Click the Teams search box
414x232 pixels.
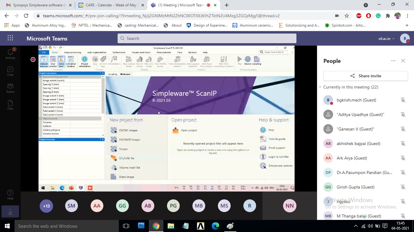(207, 38)
